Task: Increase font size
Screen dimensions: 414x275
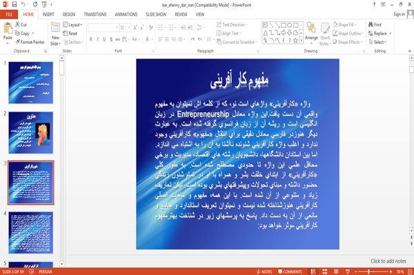Action: pyautogui.click(x=135, y=28)
